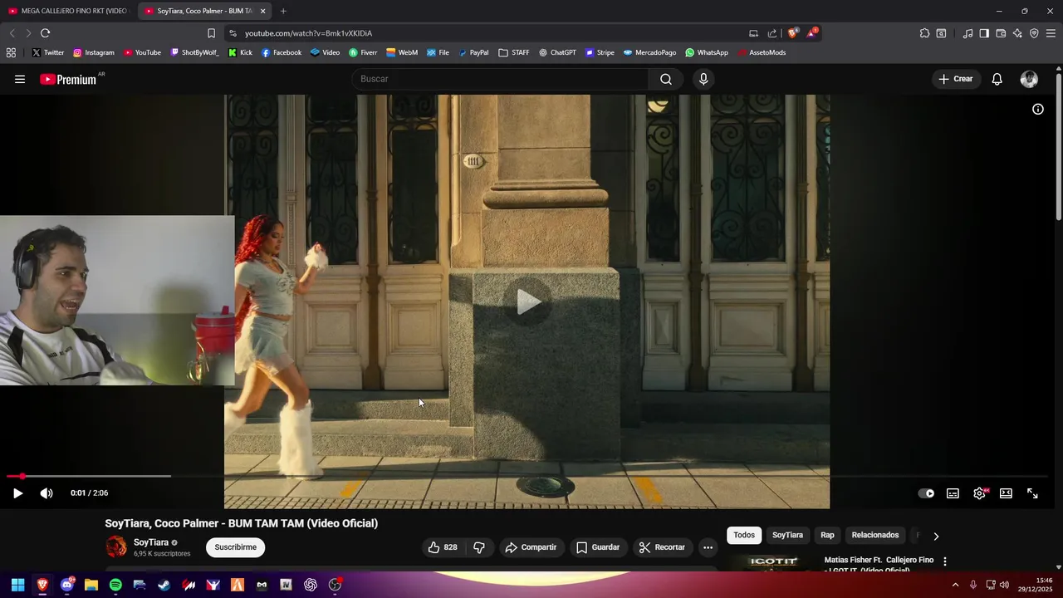The width and height of the screenshot is (1063, 598).
Task: Dislike the video
Action: (479, 547)
